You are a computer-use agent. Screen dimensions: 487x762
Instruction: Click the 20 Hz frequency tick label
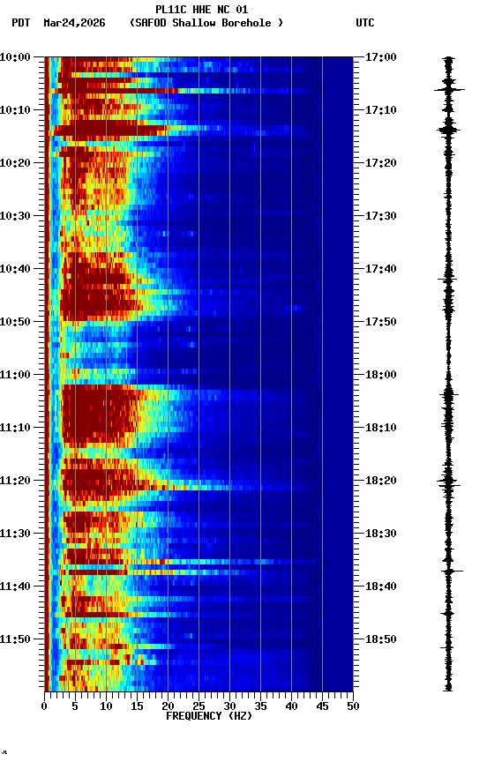168,707
